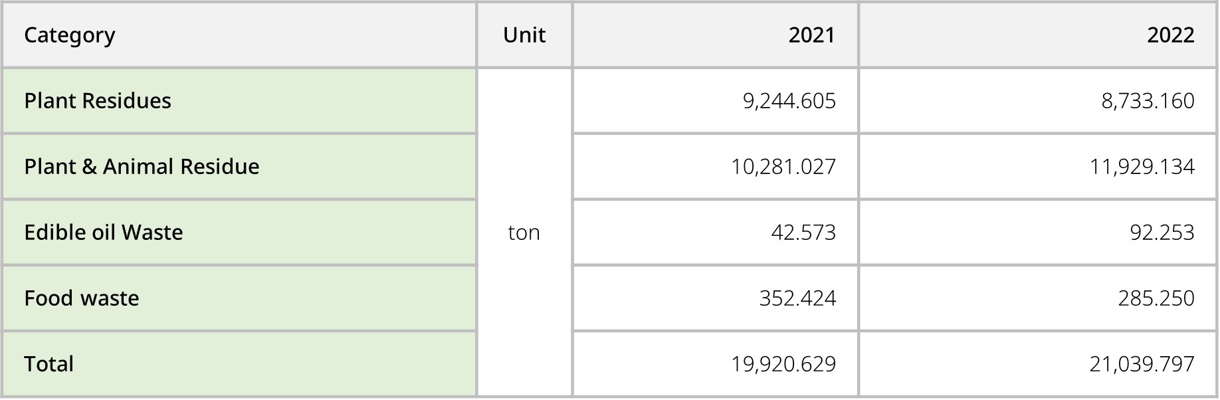Click the Edible oil Waste label
The image size is (1220, 400).
tap(104, 232)
